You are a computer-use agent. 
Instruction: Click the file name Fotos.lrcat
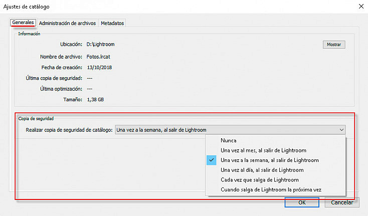[x=98, y=57]
